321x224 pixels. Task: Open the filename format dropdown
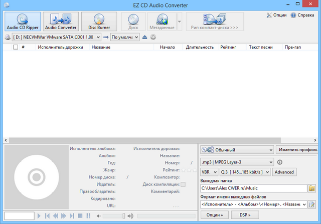[x=254, y=204]
